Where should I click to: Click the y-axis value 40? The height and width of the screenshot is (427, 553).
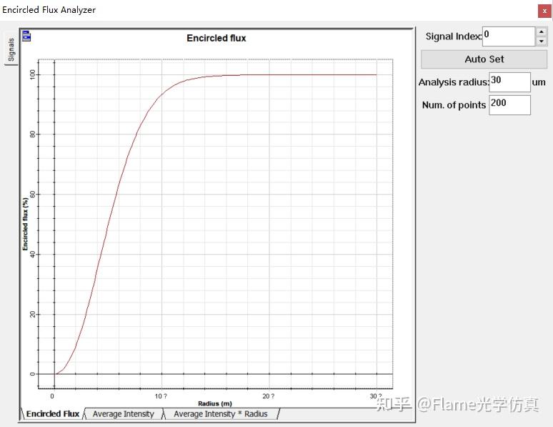click(33, 255)
